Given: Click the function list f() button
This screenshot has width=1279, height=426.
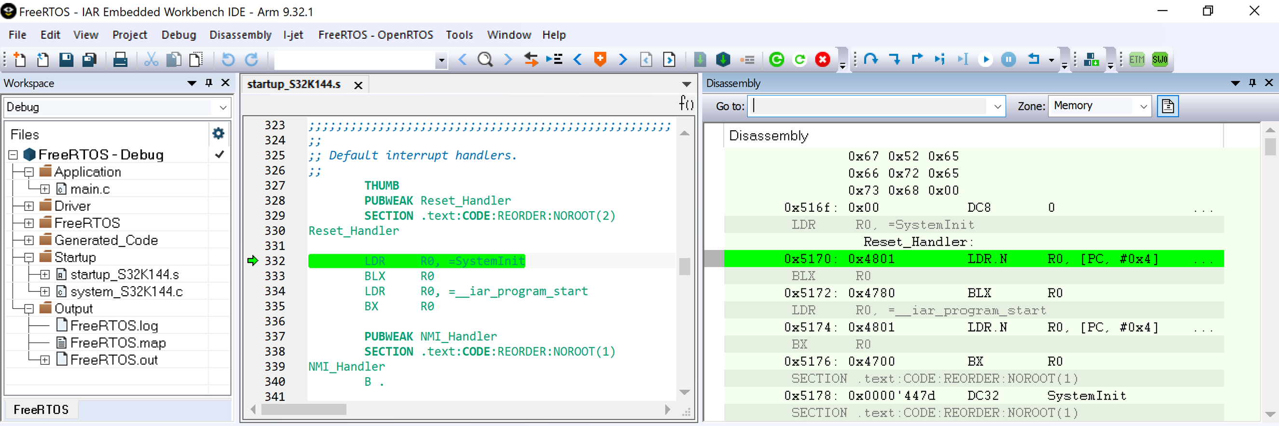Looking at the screenshot, I should coord(686,103).
